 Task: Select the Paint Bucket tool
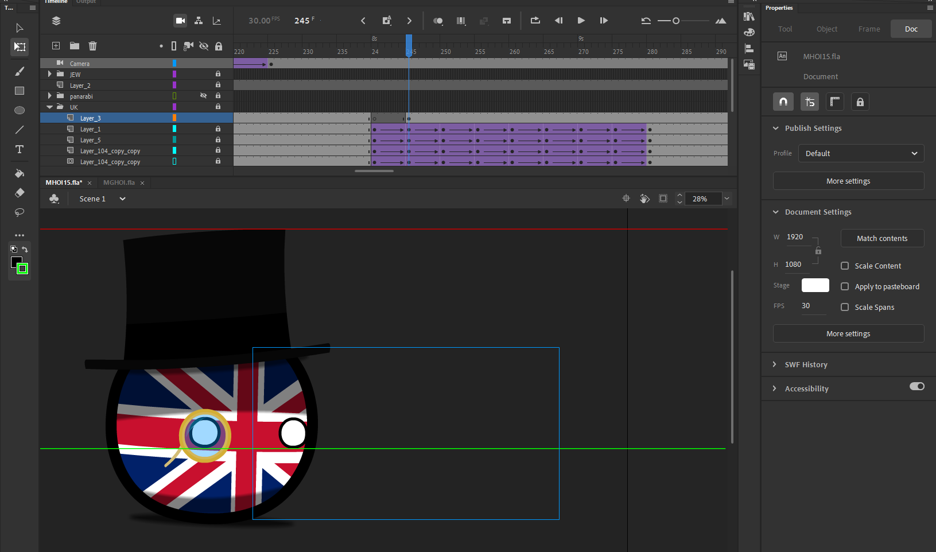pyautogui.click(x=20, y=173)
